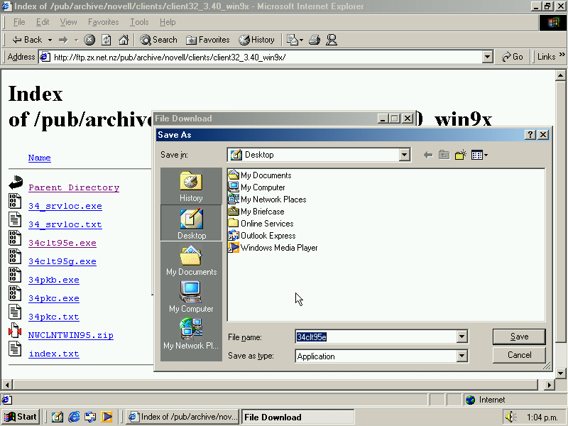
Task: Click the Stop button in IE toolbar
Action: (89, 40)
